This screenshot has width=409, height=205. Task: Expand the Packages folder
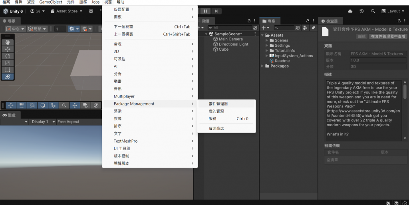262,66
